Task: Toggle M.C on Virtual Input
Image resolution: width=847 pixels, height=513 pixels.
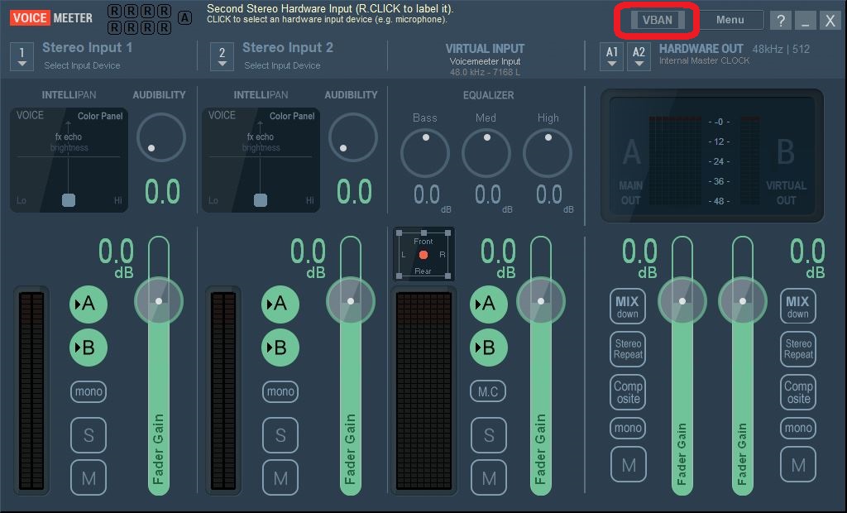Action: tap(488, 391)
